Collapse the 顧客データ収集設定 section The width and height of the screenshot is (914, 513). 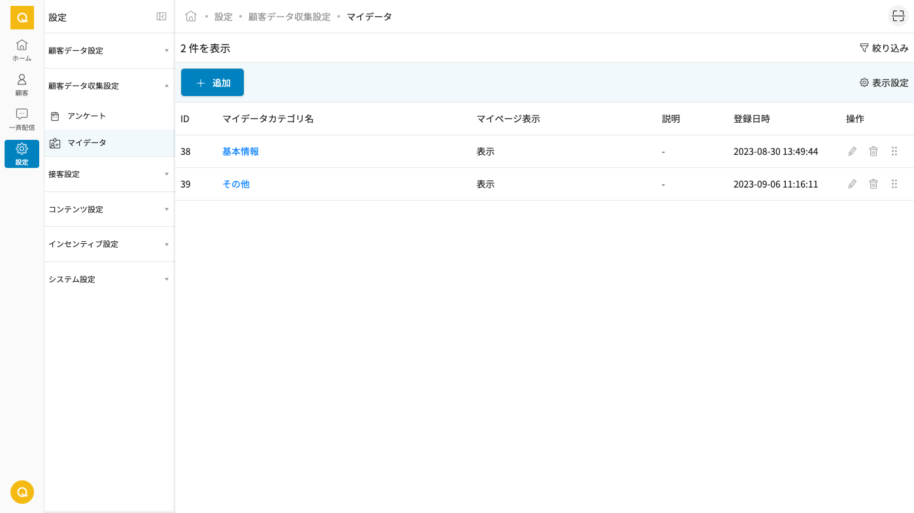click(109, 86)
